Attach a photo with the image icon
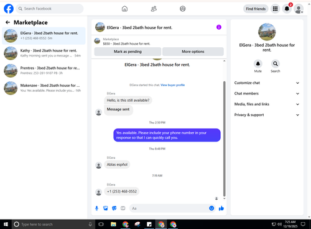This screenshot has width=311, height=229. click(x=106, y=209)
